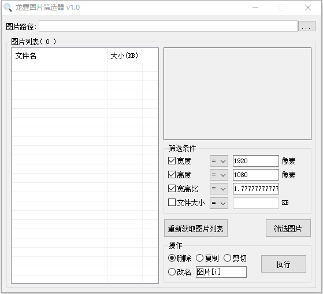The image size is (323, 294).
Task: Uncheck the 宽度 width filter checkbox
Action: tap(172, 161)
